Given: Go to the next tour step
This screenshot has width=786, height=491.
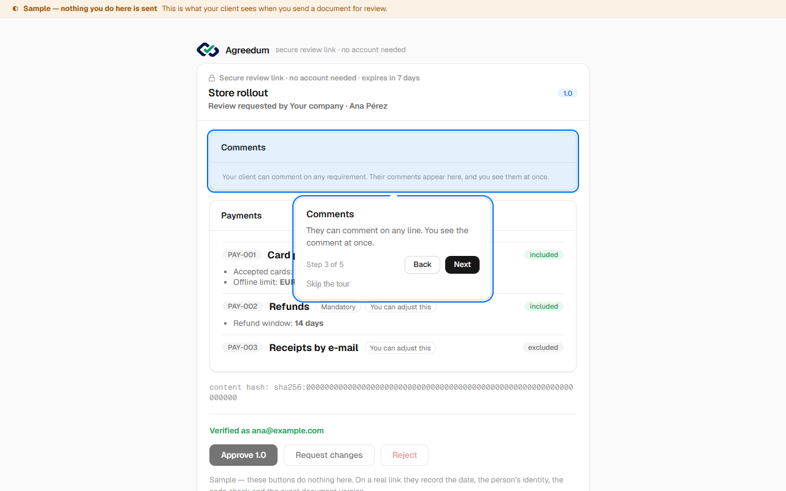Looking at the screenshot, I should [462, 265].
